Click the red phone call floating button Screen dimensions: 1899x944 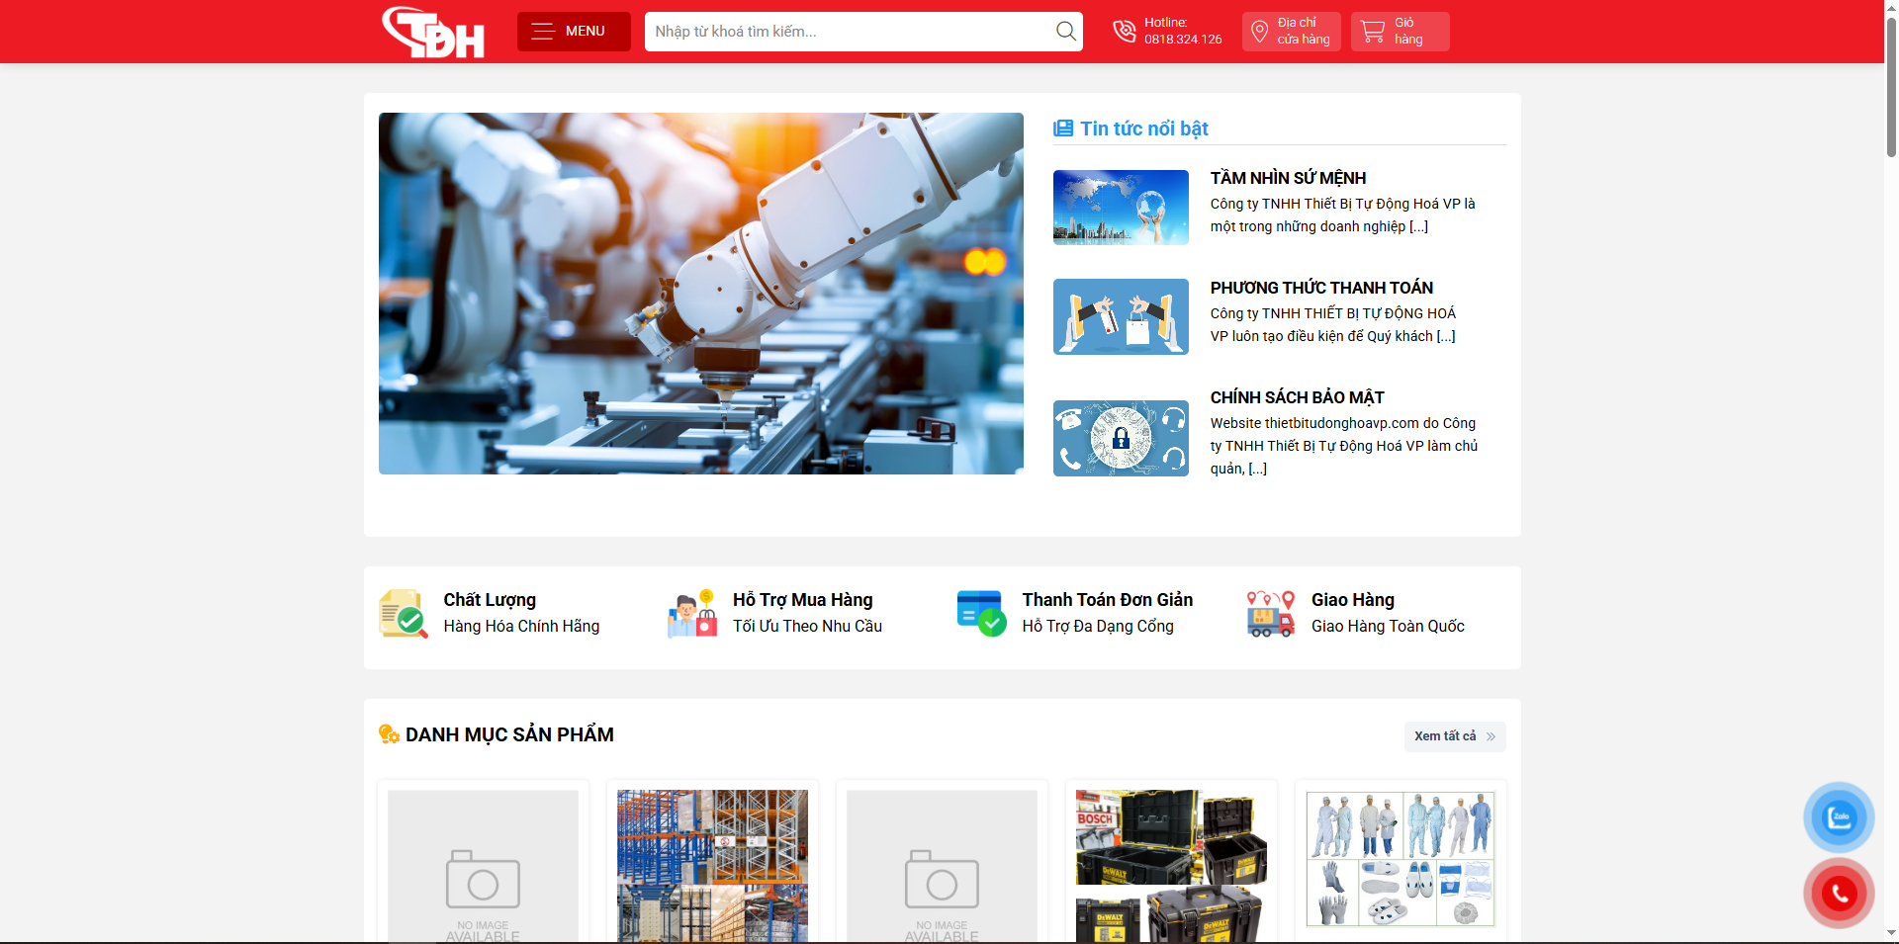[x=1839, y=894]
